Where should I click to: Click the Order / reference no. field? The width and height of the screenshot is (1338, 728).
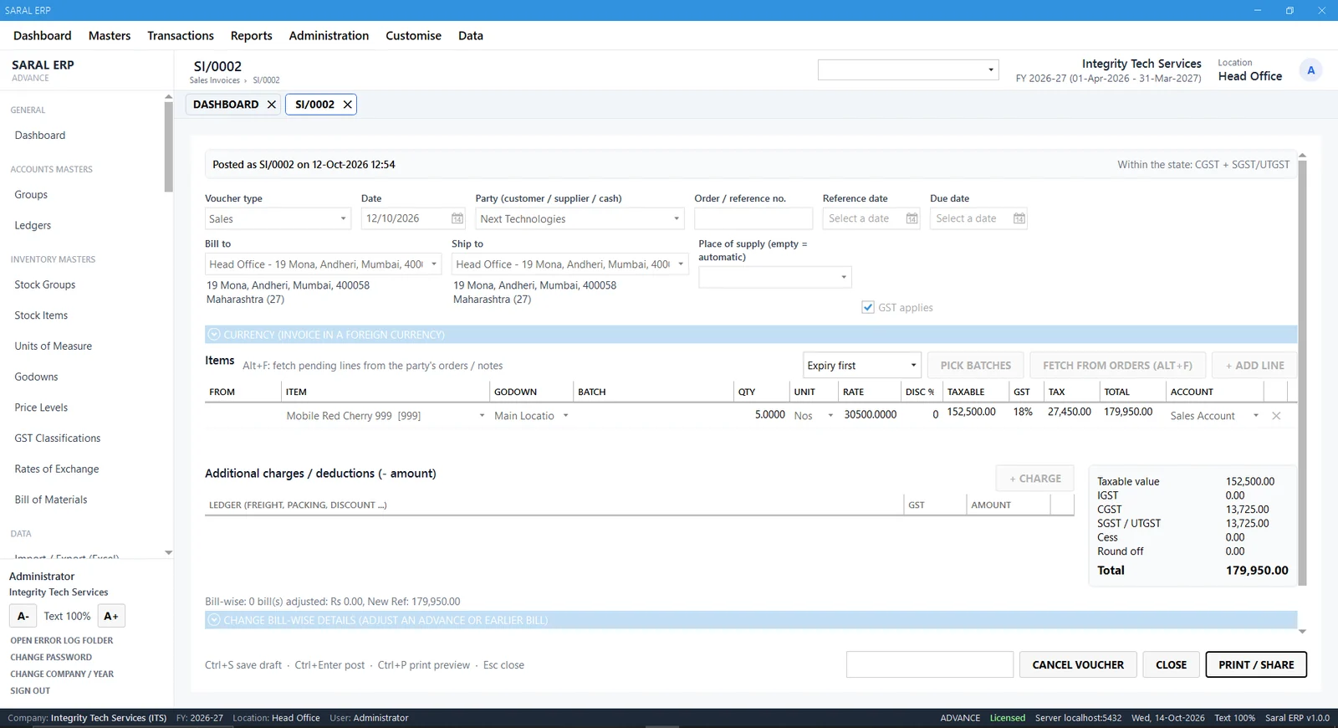coord(753,218)
